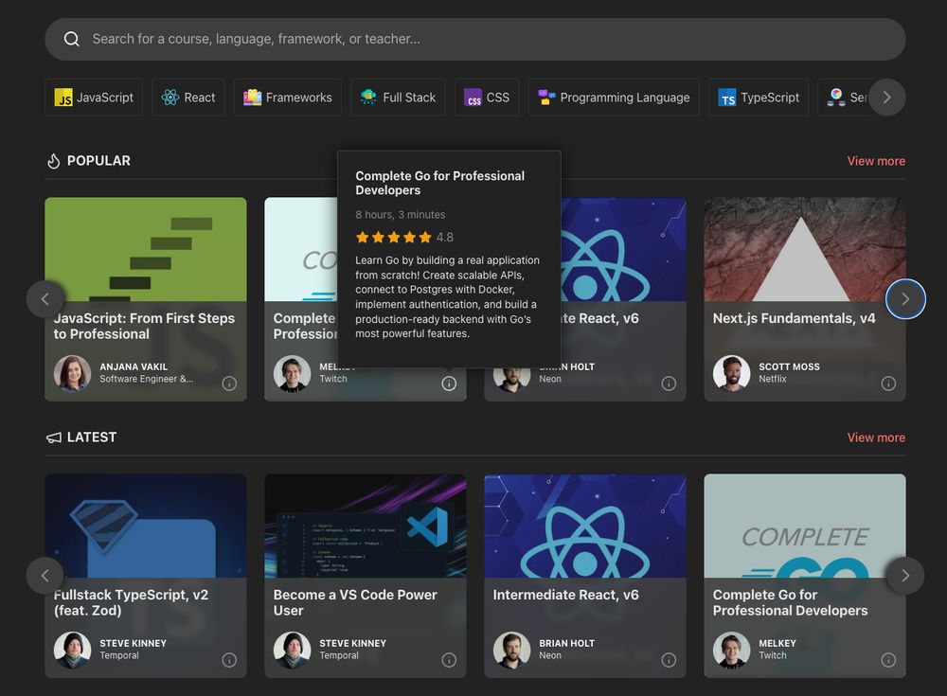This screenshot has width=947, height=696.
Task: Open Next.js Fundamentals, v4 thumbnail
Action: (x=804, y=249)
